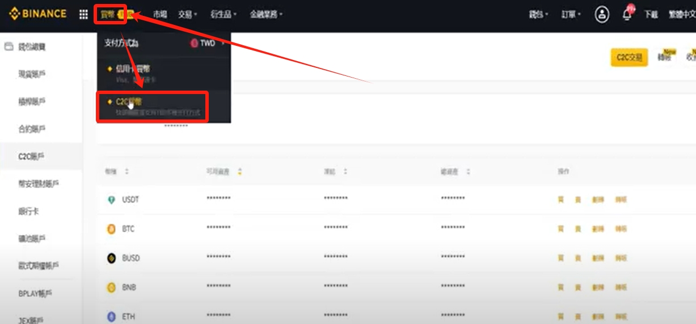Click the sell (賣) link for USDT
The height and width of the screenshot is (324, 696).
coord(578,200)
